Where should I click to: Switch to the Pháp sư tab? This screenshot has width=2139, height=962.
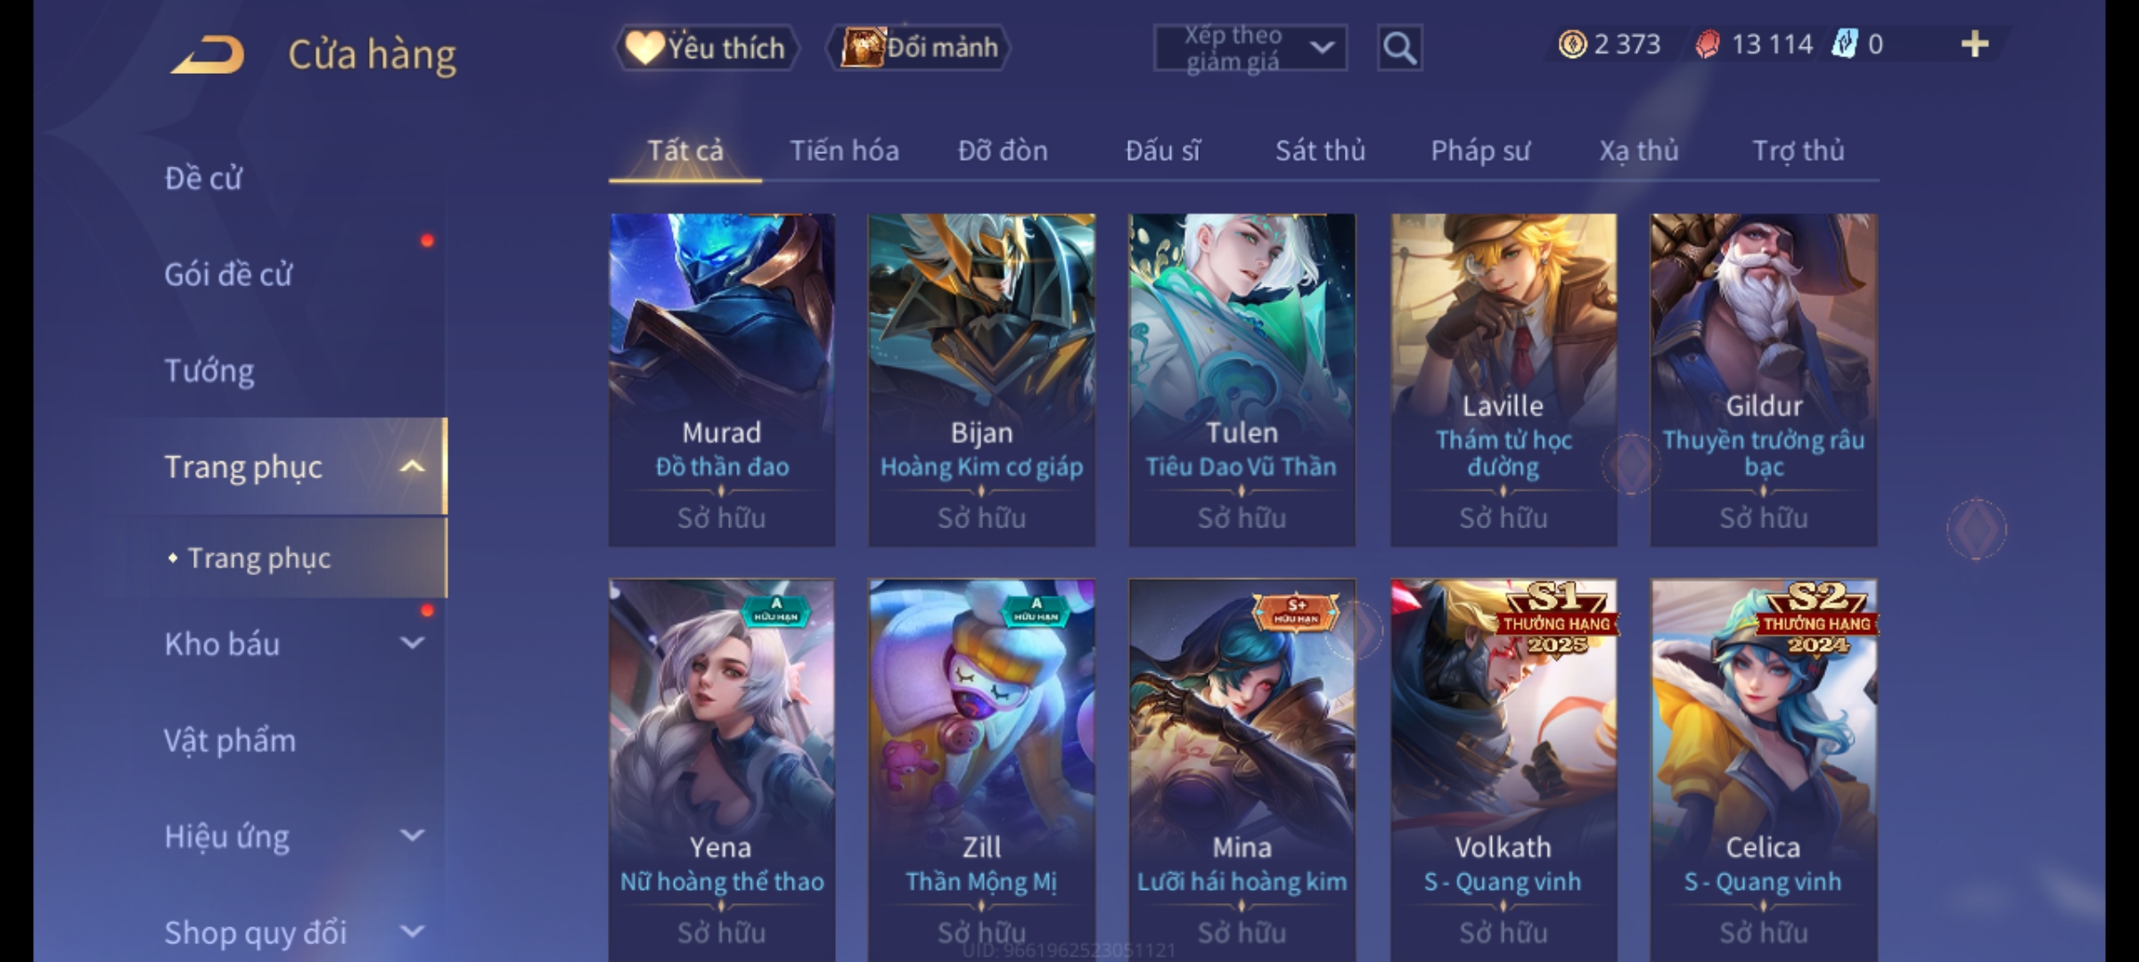pyautogui.click(x=1480, y=151)
